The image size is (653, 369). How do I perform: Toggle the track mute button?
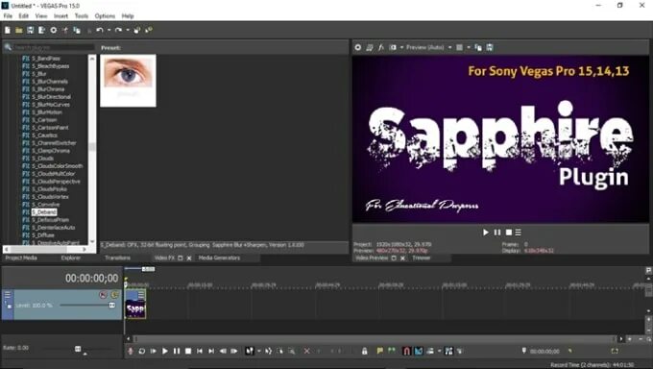tap(104, 295)
